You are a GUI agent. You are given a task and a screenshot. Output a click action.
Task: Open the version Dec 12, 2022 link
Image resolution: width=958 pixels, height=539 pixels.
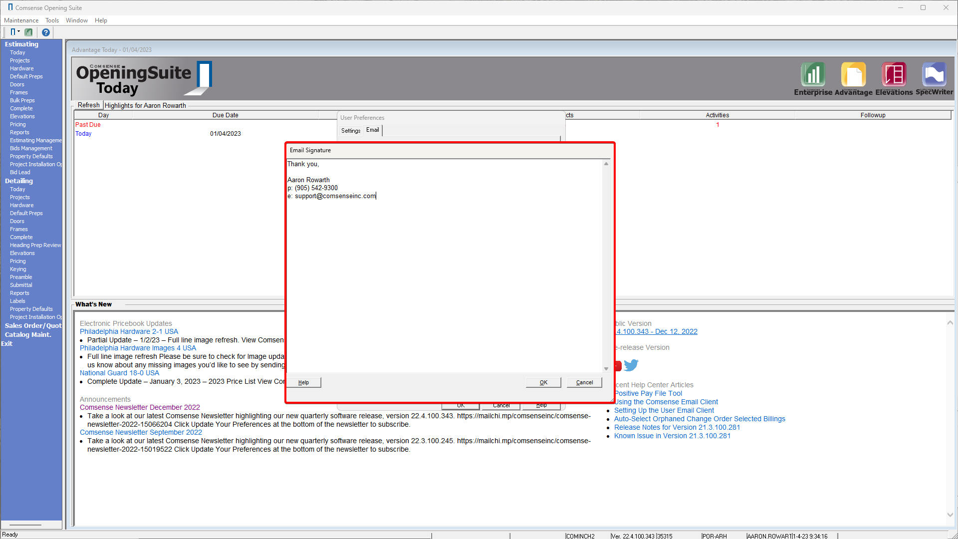[657, 331]
